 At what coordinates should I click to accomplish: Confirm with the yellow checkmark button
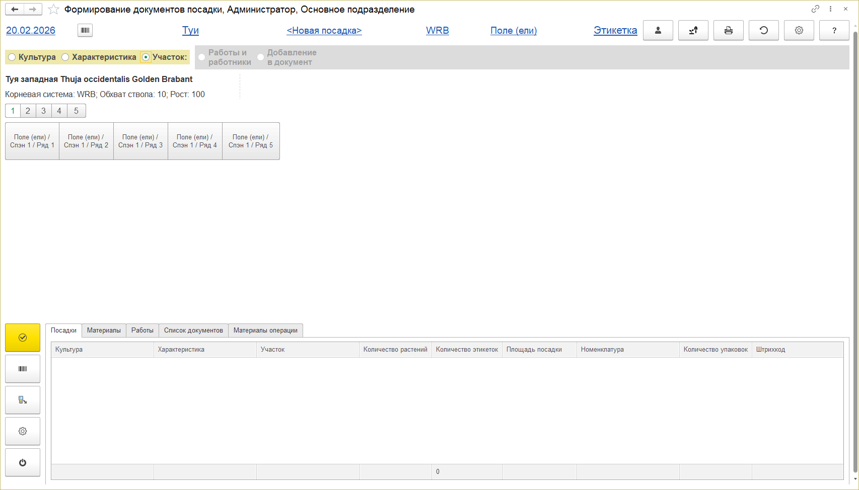coord(23,338)
